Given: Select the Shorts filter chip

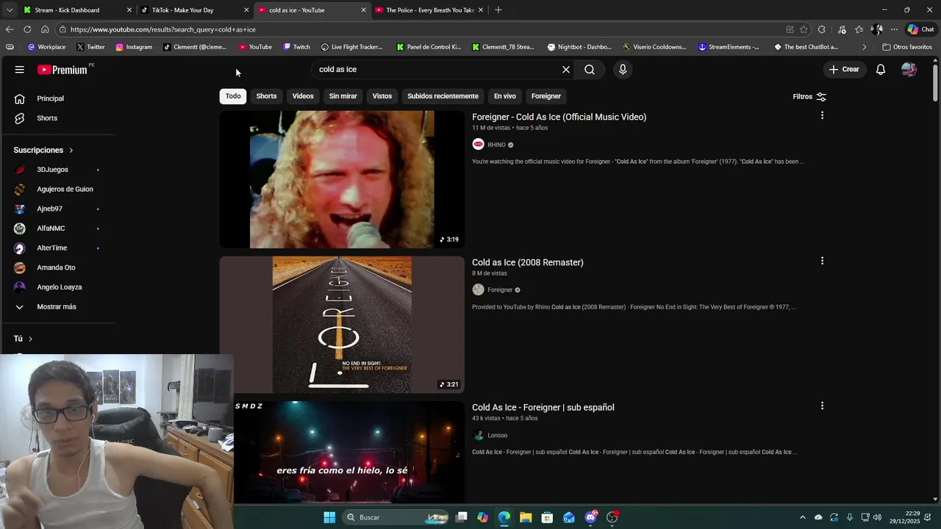Looking at the screenshot, I should (266, 96).
